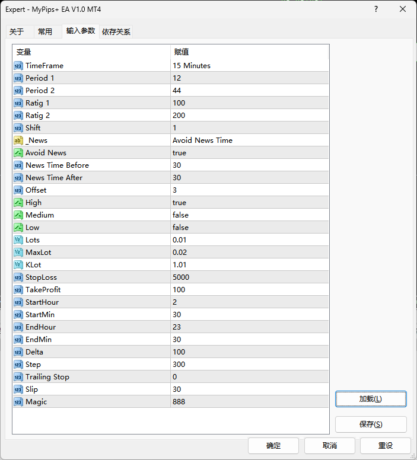This screenshot has width=417, height=460.
Task: Click the boolean icon beside Avoid News
Action: point(18,153)
